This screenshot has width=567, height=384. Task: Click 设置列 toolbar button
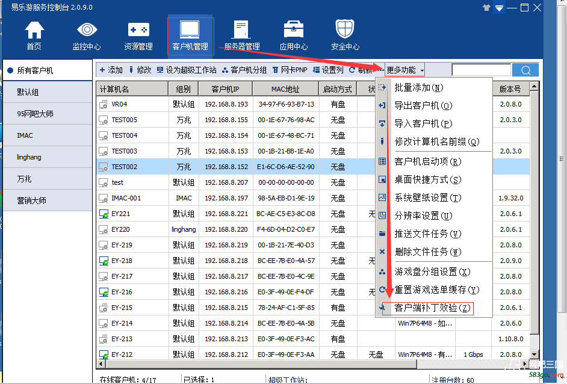click(x=328, y=70)
